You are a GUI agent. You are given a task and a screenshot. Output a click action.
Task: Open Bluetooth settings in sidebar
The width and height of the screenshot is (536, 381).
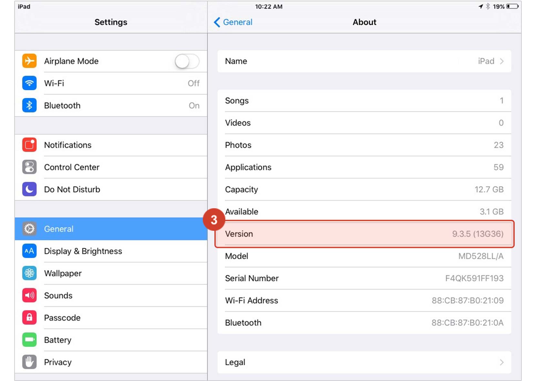coord(111,105)
